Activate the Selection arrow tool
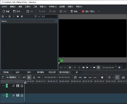The image size is (127, 104). click(x=29, y=77)
